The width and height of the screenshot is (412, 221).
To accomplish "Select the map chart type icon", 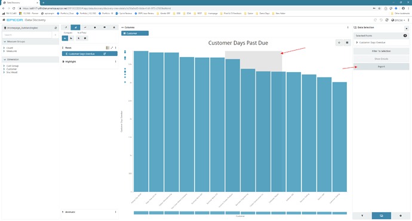I will (104, 27).
